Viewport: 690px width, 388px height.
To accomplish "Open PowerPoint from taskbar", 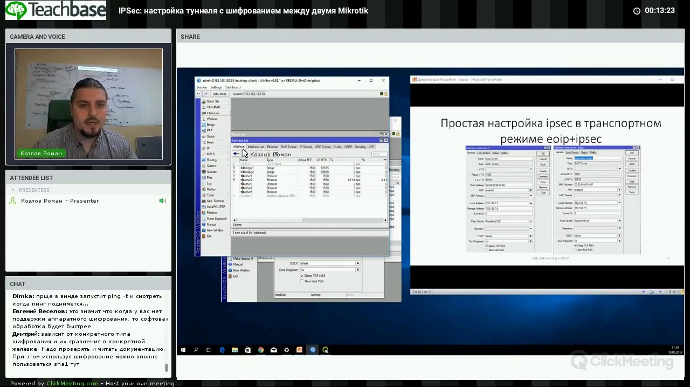I will (300, 350).
